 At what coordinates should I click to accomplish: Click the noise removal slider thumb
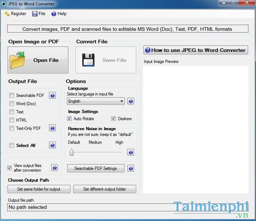pyautogui.click(x=72, y=152)
